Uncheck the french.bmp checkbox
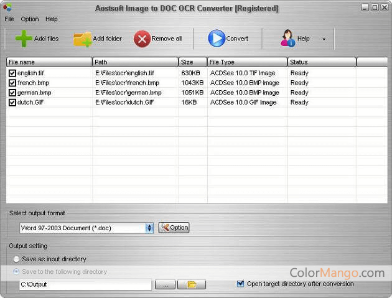 point(12,83)
